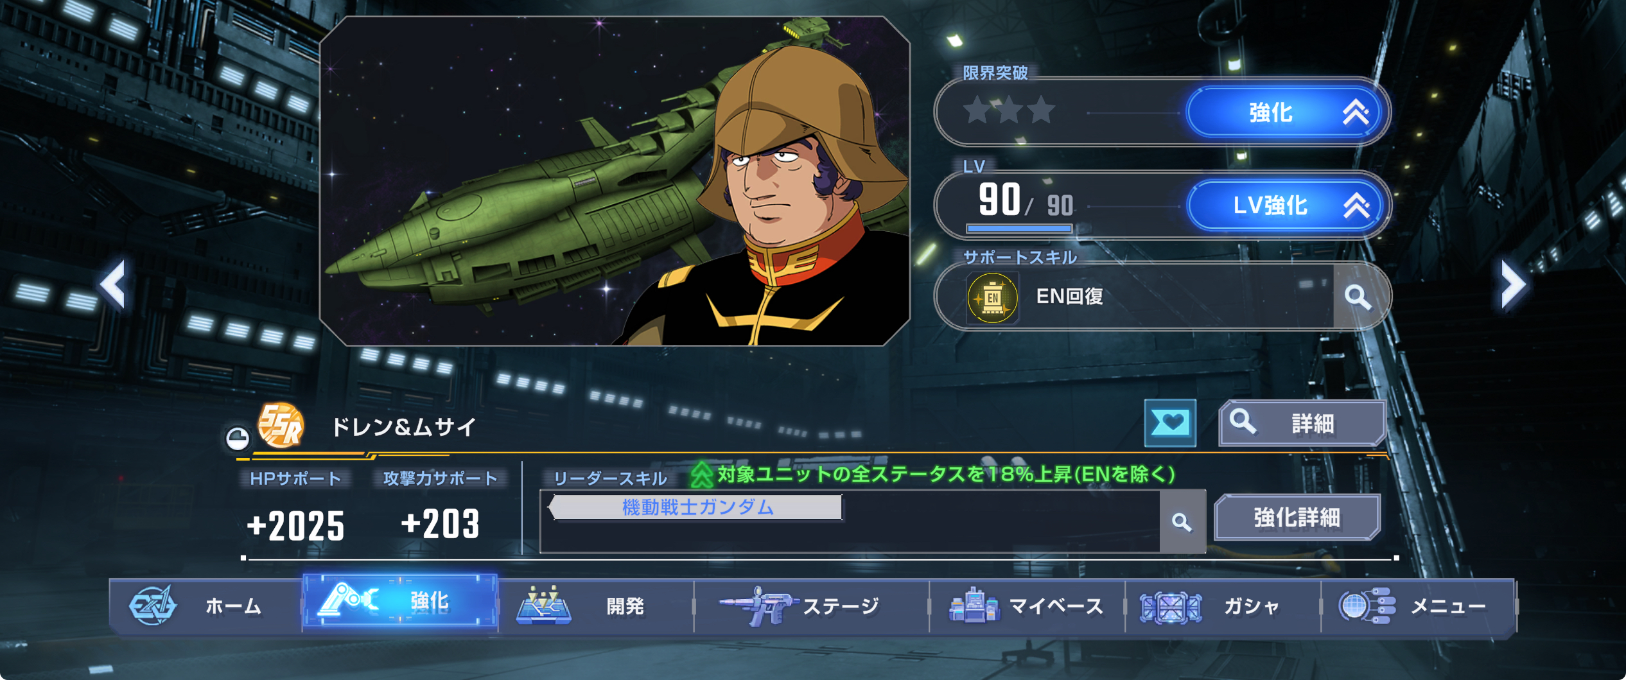The height and width of the screenshot is (680, 1626).
Task: Click the LV強化 button
Action: [1285, 205]
